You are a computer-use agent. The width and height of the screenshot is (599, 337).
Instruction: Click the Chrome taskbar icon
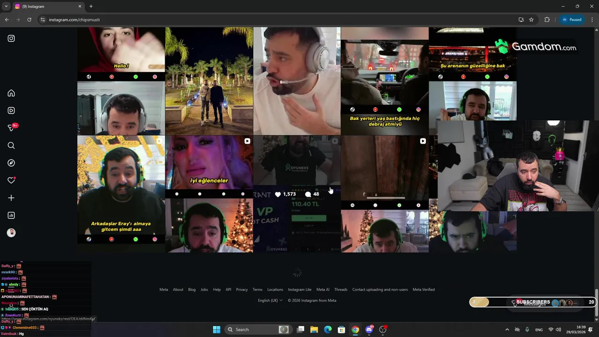[355, 330]
